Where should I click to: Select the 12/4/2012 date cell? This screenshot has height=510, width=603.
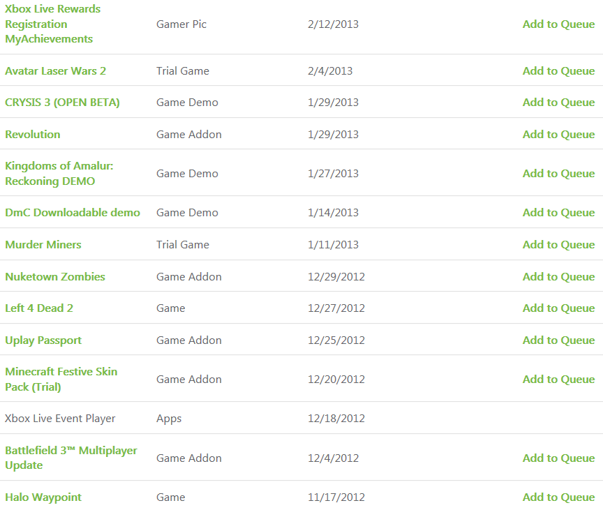tap(333, 458)
